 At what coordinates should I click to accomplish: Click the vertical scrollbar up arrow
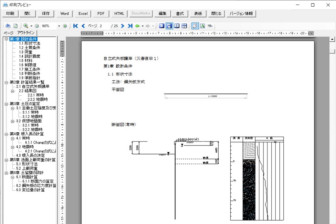(x=332, y=39)
